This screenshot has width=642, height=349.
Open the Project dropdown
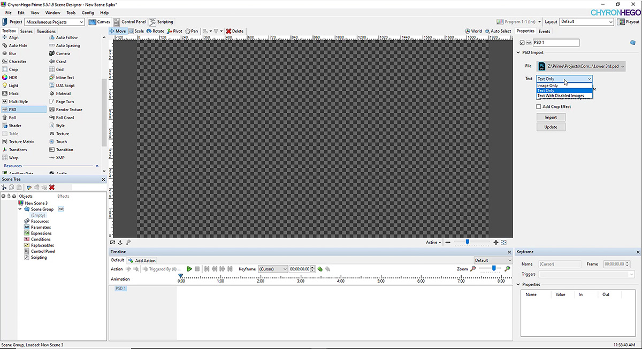[x=55, y=22]
